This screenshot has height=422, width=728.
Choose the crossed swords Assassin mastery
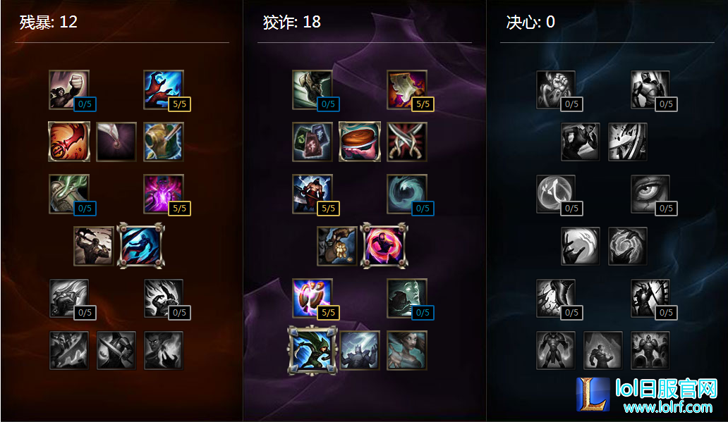407,142
